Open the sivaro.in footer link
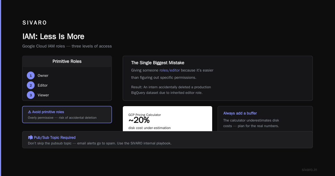 click(x=309, y=170)
